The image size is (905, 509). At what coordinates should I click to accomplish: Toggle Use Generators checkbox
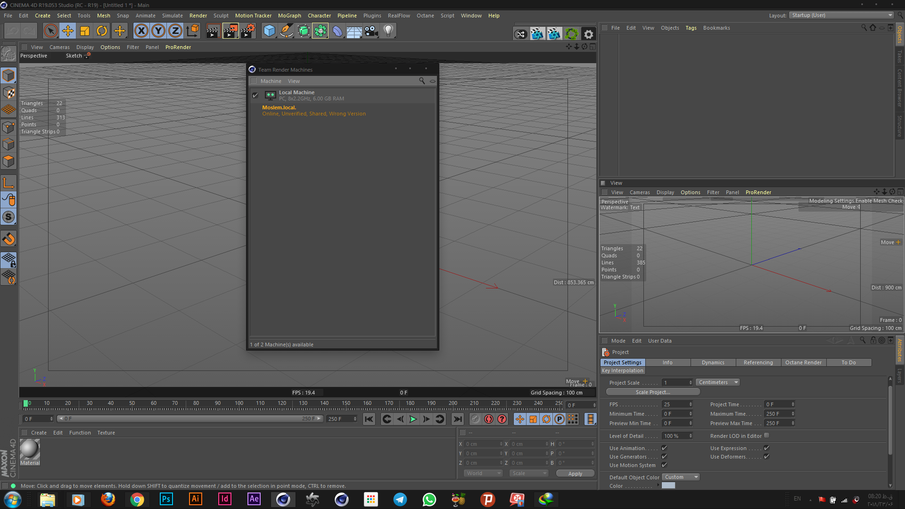(664, 457)
